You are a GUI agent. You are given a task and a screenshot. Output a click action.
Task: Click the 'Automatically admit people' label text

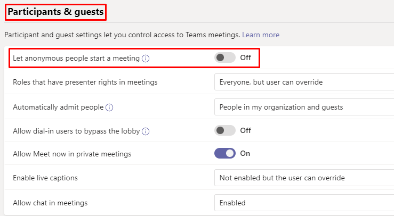click(58, 107)
